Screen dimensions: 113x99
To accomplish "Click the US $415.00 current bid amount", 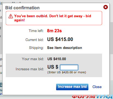I will click(60, 39).
